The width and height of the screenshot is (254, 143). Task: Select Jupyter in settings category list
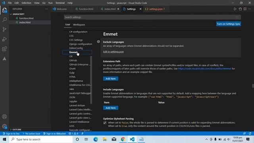click(x=73, y=101)
